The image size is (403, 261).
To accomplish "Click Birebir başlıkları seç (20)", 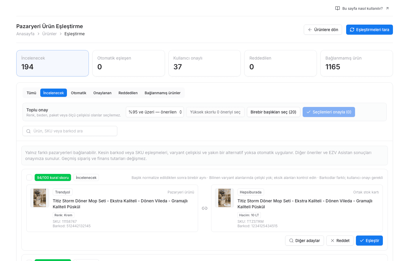I will [273, 112].
